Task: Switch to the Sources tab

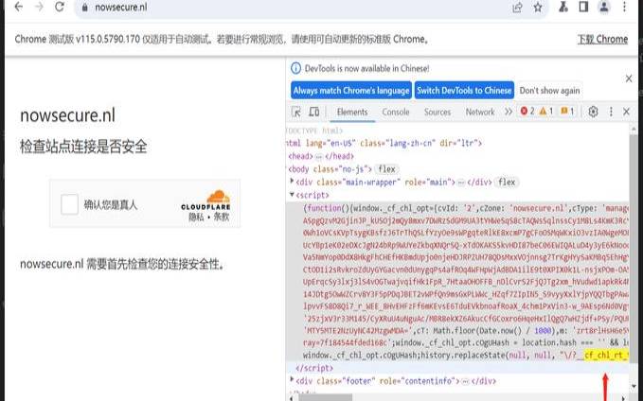Action: pyautogui.click(x=438, y=113)
